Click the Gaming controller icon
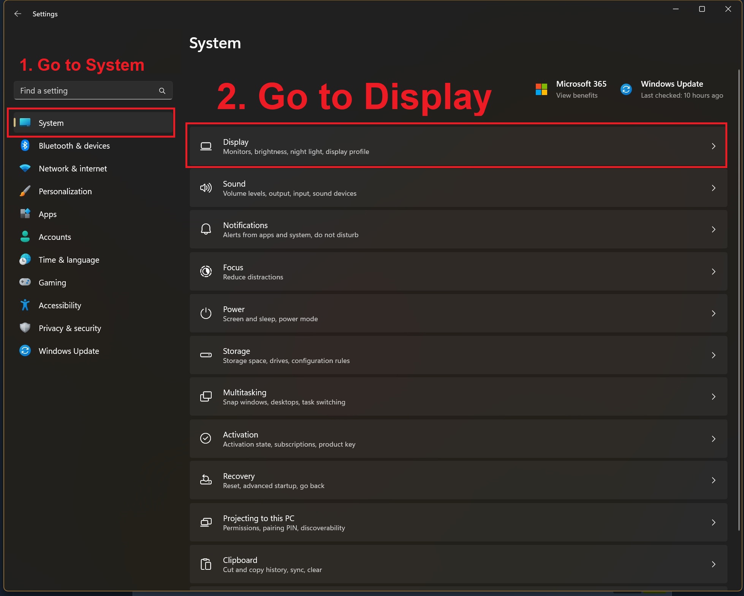Viewport: 744px width, 596px height. (x=25, y=282)
